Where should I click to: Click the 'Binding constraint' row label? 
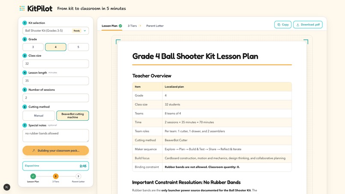coord(147,167)
